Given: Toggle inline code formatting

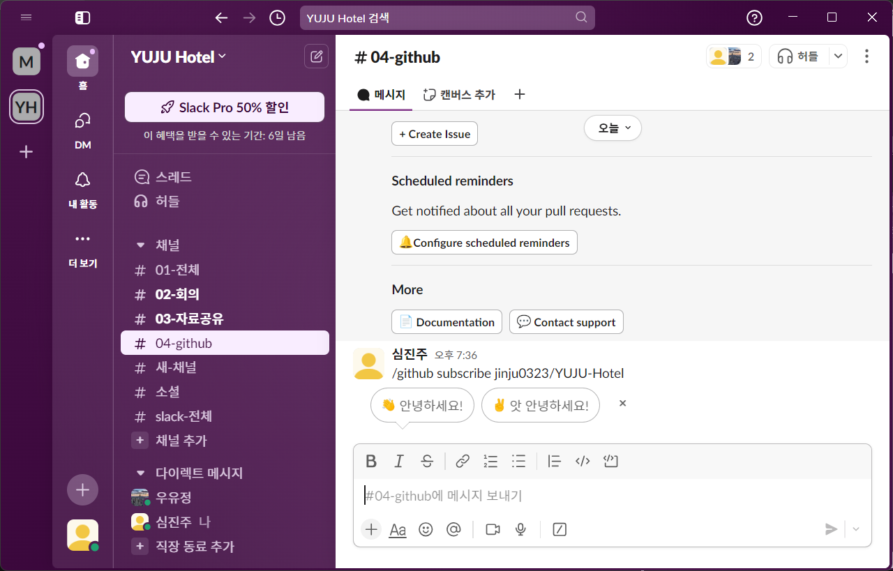Looking at the screenshot, I should pyautogui.click(x=583, y=461).
